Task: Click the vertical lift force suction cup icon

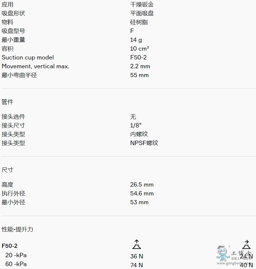Action: pyautogui.click(x=136, y=244)
